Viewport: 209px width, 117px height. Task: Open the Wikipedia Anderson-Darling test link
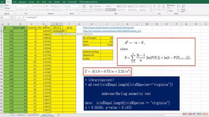coord(112,31)
